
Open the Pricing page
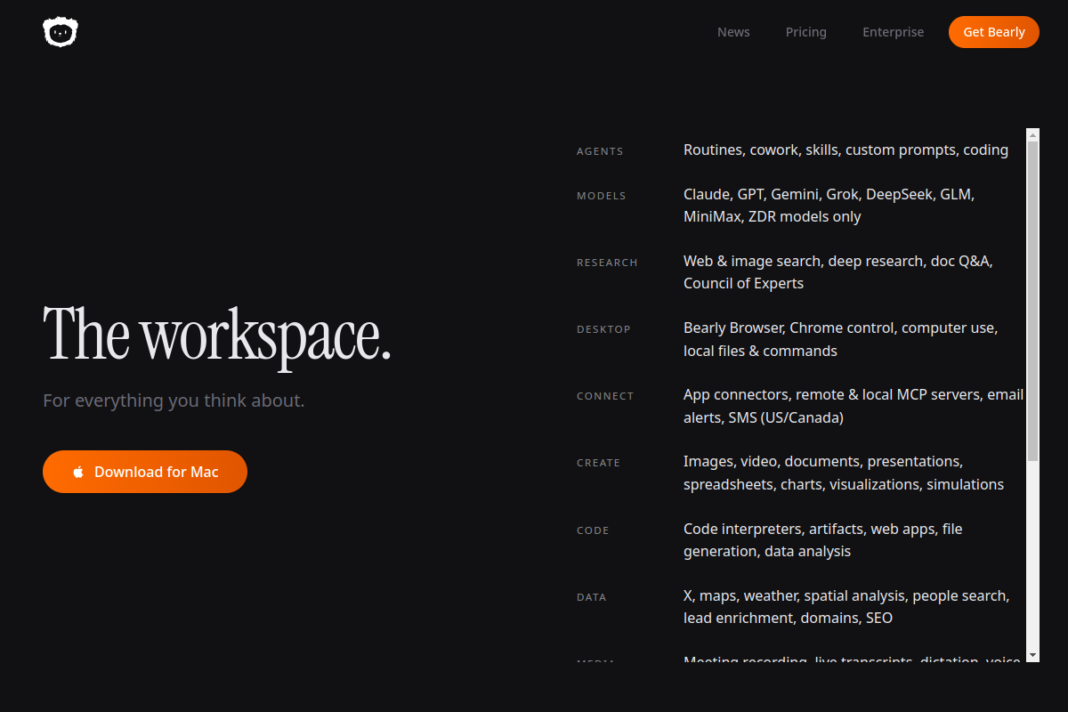(806, 32)
